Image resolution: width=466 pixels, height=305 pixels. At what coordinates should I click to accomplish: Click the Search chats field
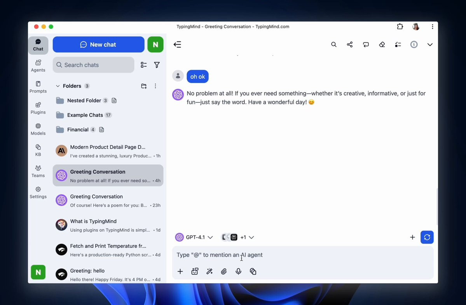pos(93,65)
